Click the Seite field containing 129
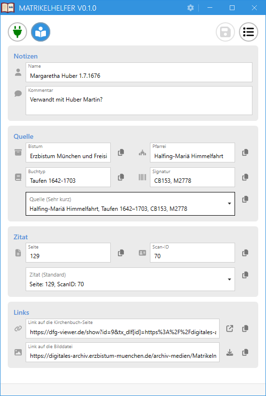Image resolution: width=266 pixels, height=396 pixels. [68, 252]
